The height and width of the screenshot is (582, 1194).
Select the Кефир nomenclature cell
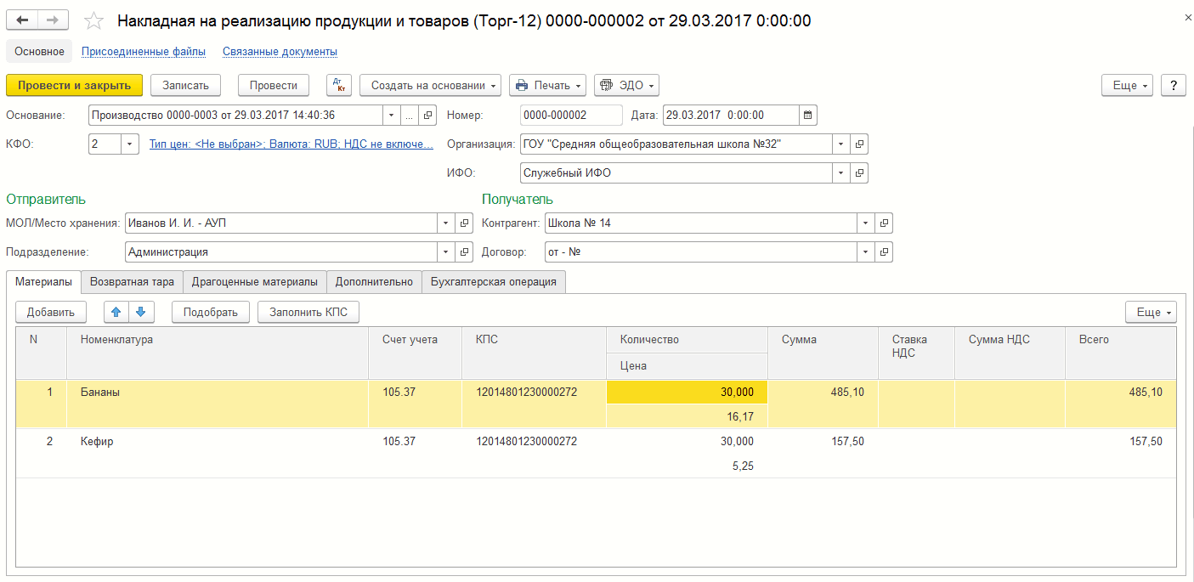(218, 453)
